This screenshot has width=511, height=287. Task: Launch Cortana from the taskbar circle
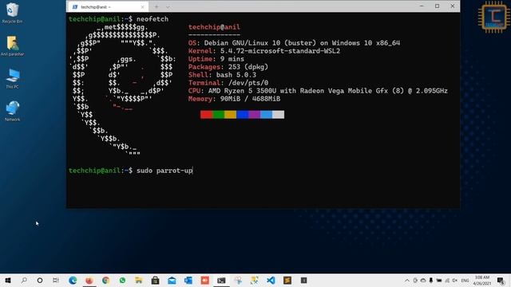pyautogui.click(x=40, y=280)
